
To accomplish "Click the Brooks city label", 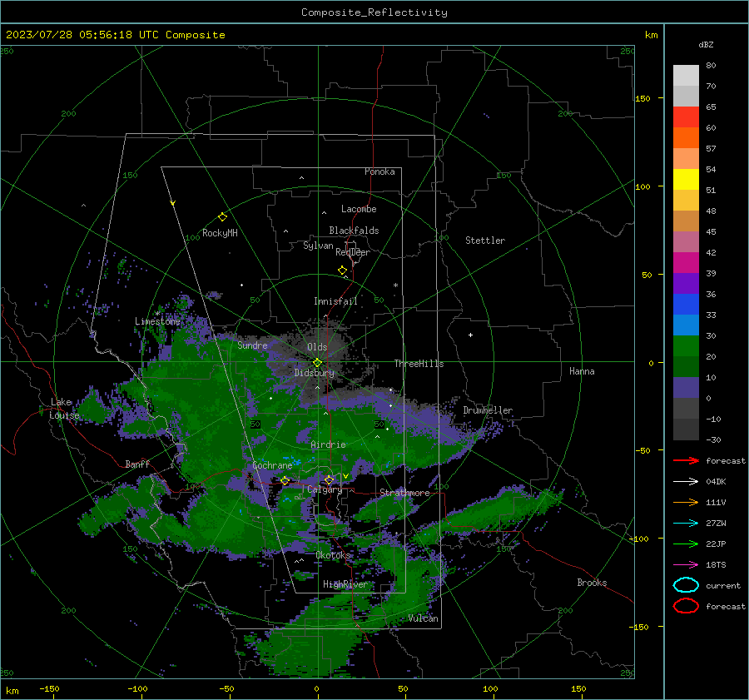I will click(592, 583).
